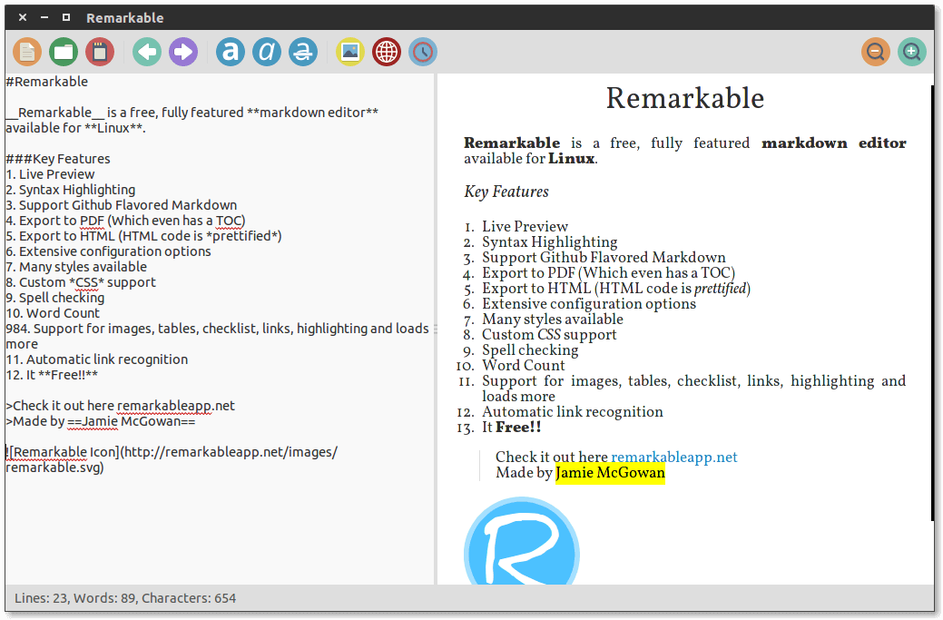Image resolution: width=943 pixels, height=620 pixels.
Task: Zoom out the editor text
Action: click(875, 52)
